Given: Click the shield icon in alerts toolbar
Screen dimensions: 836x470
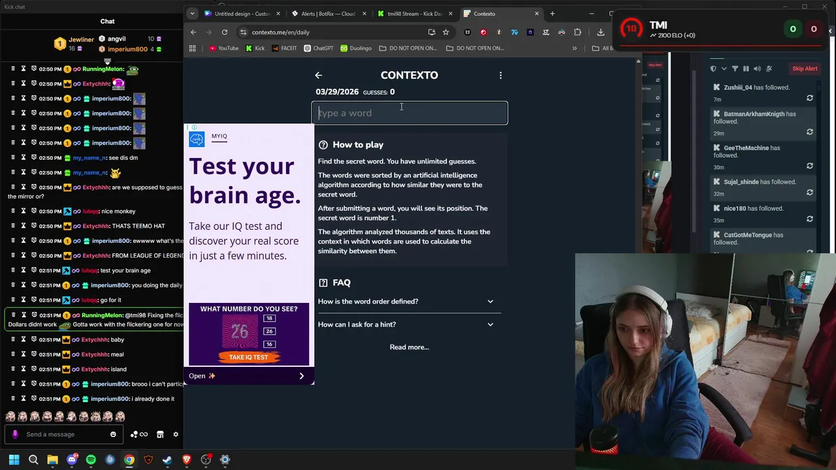Looking at the screenshot, I should point(713,69).
